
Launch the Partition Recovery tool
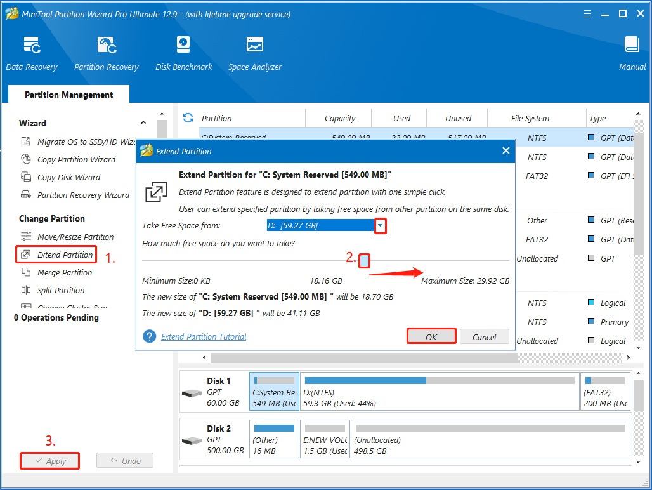point(107,53)
